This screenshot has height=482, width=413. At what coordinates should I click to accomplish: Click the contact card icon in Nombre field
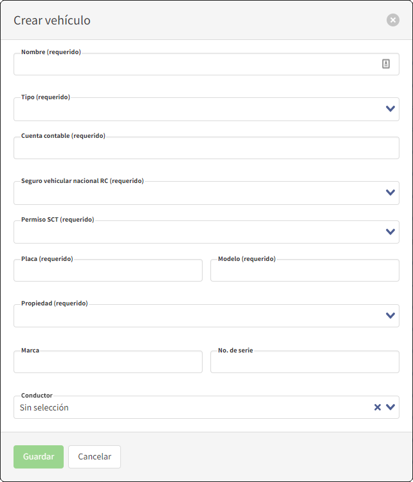[386, 64]
